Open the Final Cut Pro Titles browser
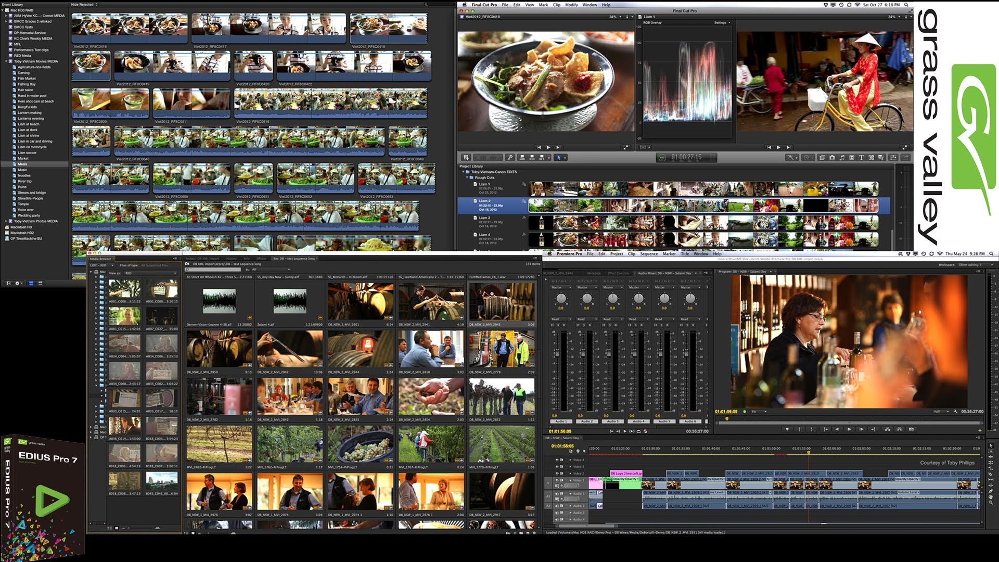Screen dimensions: 999x562 click(861, 157)
